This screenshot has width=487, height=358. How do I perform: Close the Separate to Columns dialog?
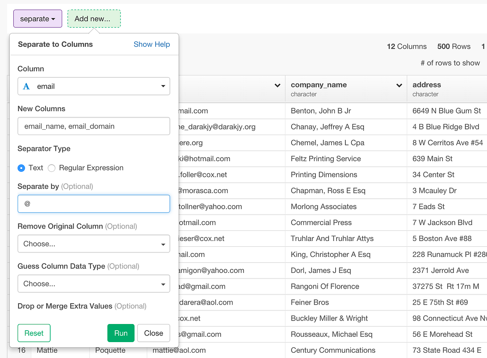(x=154, y=333)
